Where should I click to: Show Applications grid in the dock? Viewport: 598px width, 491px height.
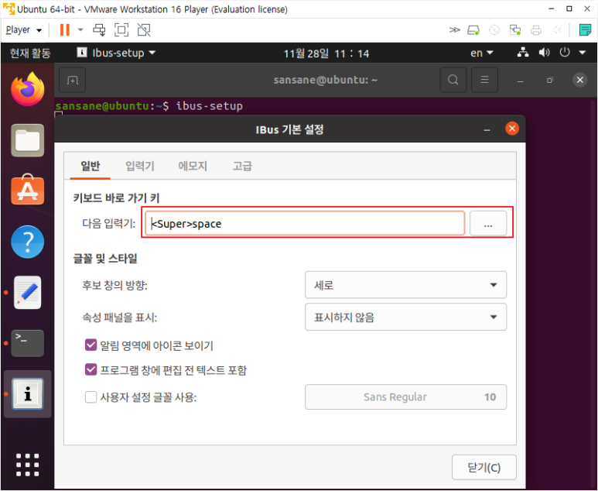click(x=27, y=465)
